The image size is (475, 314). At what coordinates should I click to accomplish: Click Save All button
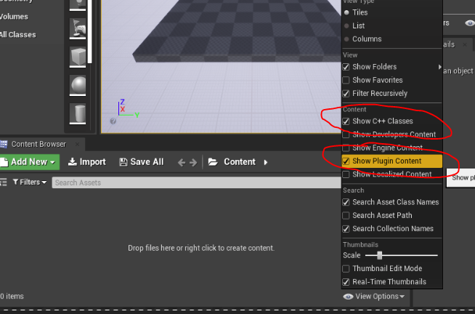point(141,162)
